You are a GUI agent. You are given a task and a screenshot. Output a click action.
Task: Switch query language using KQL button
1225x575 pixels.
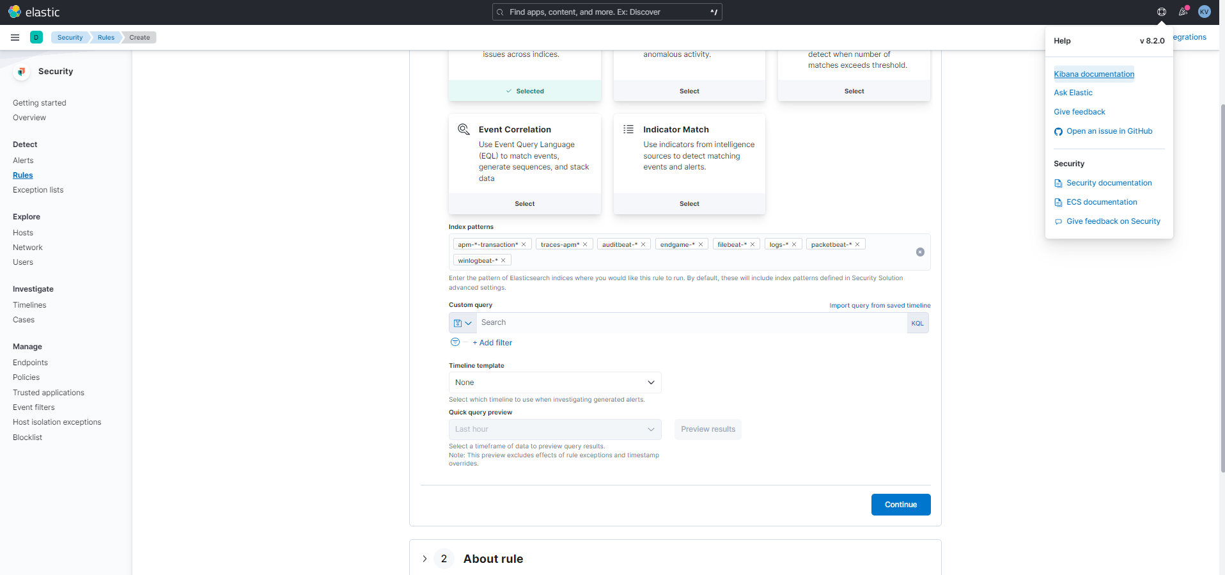[917, 323]
